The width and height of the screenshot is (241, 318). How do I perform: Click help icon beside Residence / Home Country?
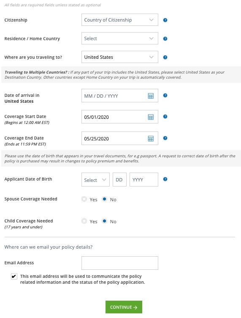coord(165,39)
